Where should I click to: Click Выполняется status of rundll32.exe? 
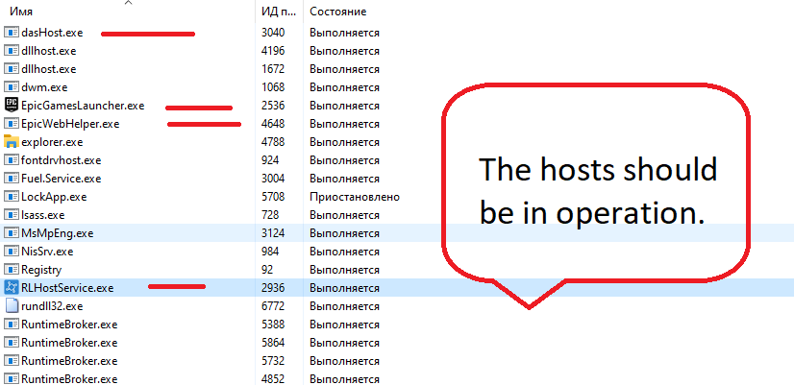point(344,306)
